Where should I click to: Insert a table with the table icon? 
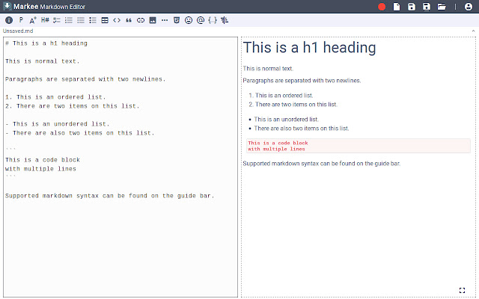click(105, 20)
